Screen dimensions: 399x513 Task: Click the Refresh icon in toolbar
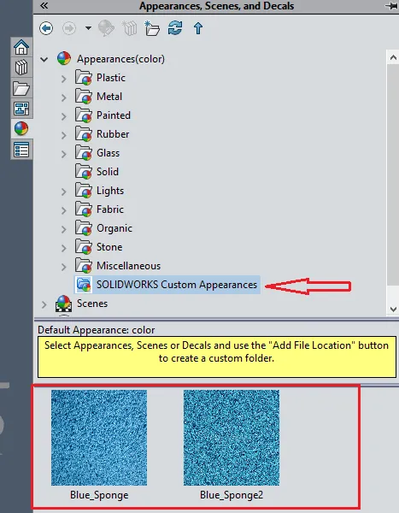point(175,28)
